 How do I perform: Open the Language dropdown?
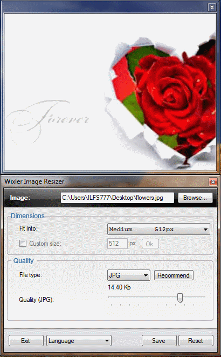(79, 341)
